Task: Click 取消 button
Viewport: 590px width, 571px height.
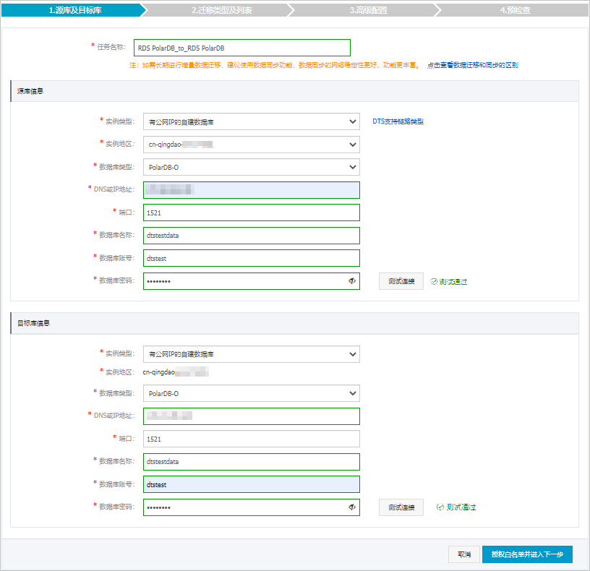Action: pos(464,554)
